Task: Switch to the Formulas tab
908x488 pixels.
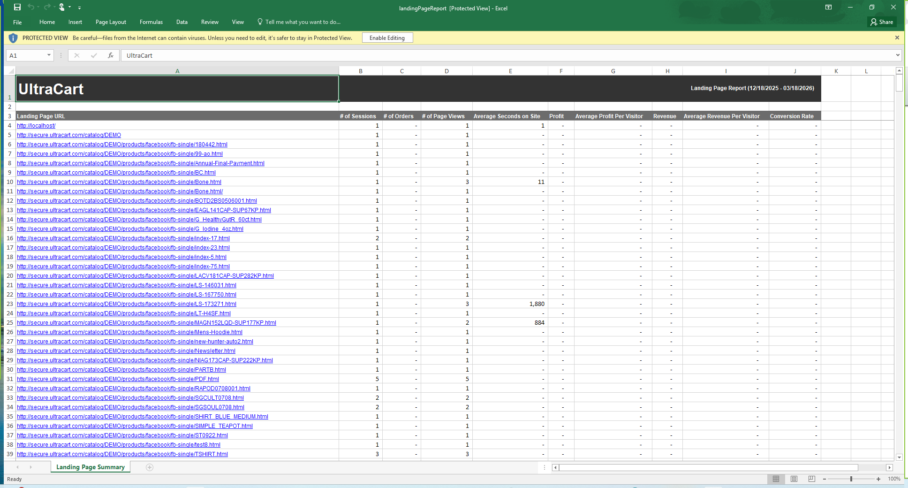Action: pos(151,22)
